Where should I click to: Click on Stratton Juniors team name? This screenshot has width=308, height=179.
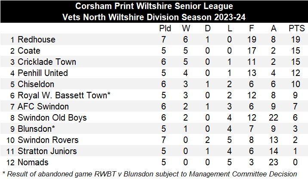click(47, 151)
